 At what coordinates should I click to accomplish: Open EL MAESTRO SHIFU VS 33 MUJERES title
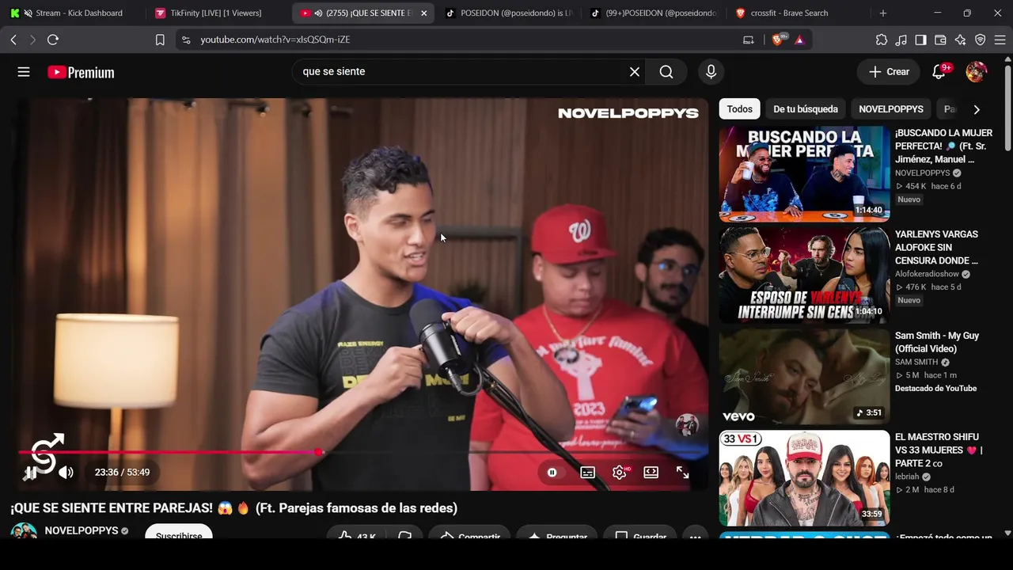click(939, 450)
